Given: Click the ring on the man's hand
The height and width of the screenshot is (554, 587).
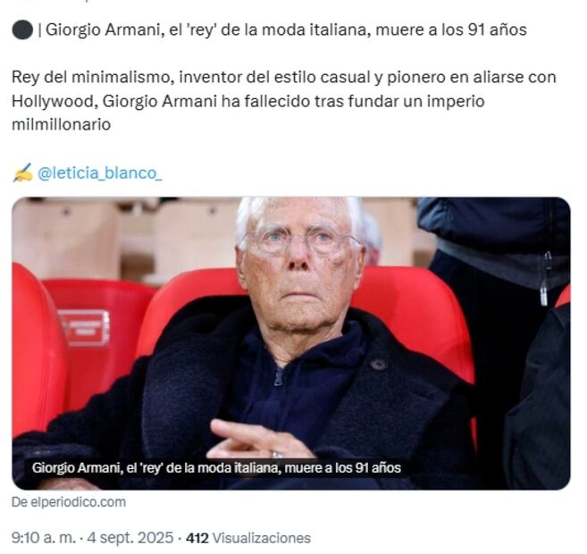Looking at the screenshot, I should click(277, 455).
